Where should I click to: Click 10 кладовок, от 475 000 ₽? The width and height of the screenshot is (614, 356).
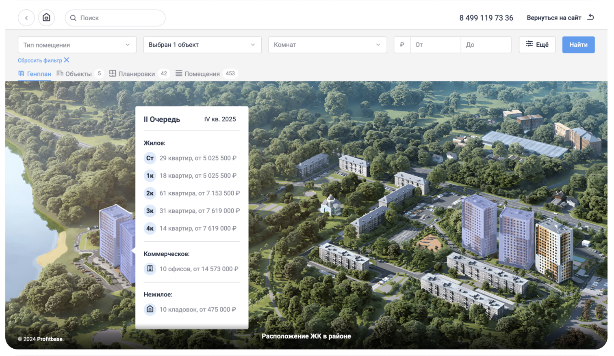click(x=197, y=309)
